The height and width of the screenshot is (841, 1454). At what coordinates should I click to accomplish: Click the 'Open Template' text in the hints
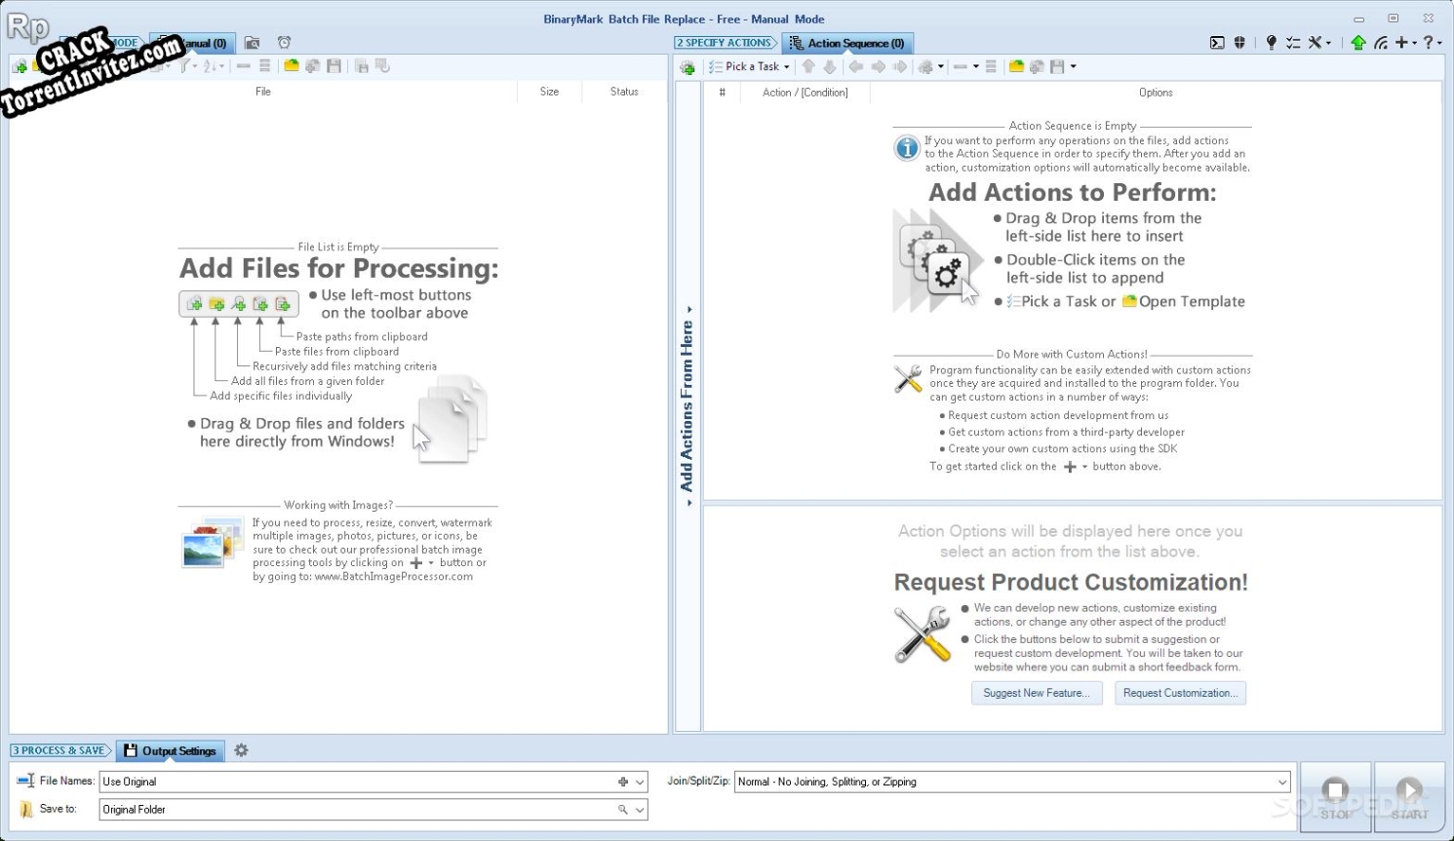point(1192,302)
